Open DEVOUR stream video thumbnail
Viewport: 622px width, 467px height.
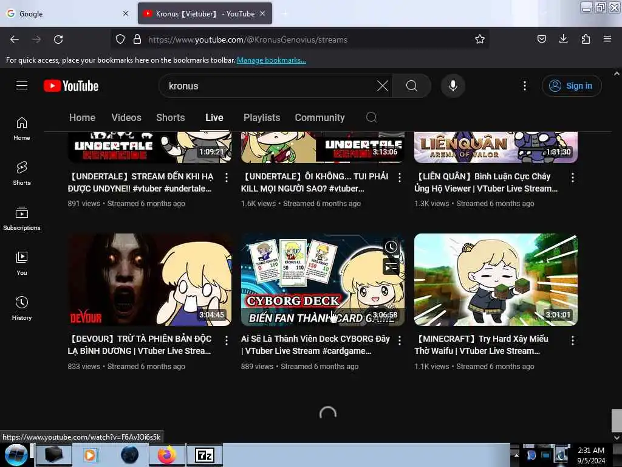[149, 280]
